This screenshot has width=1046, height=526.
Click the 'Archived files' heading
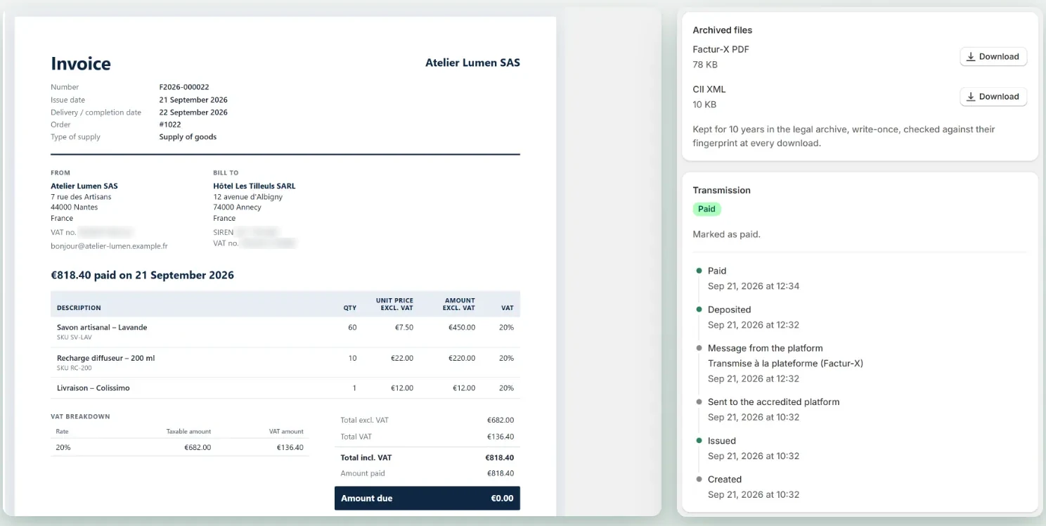pos(722,30)
